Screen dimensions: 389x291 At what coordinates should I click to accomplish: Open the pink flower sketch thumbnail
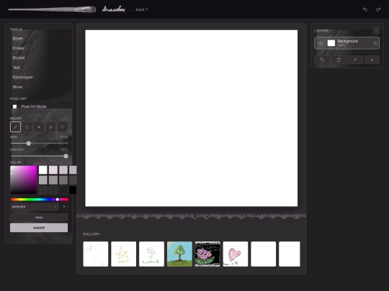coord(151,254)
